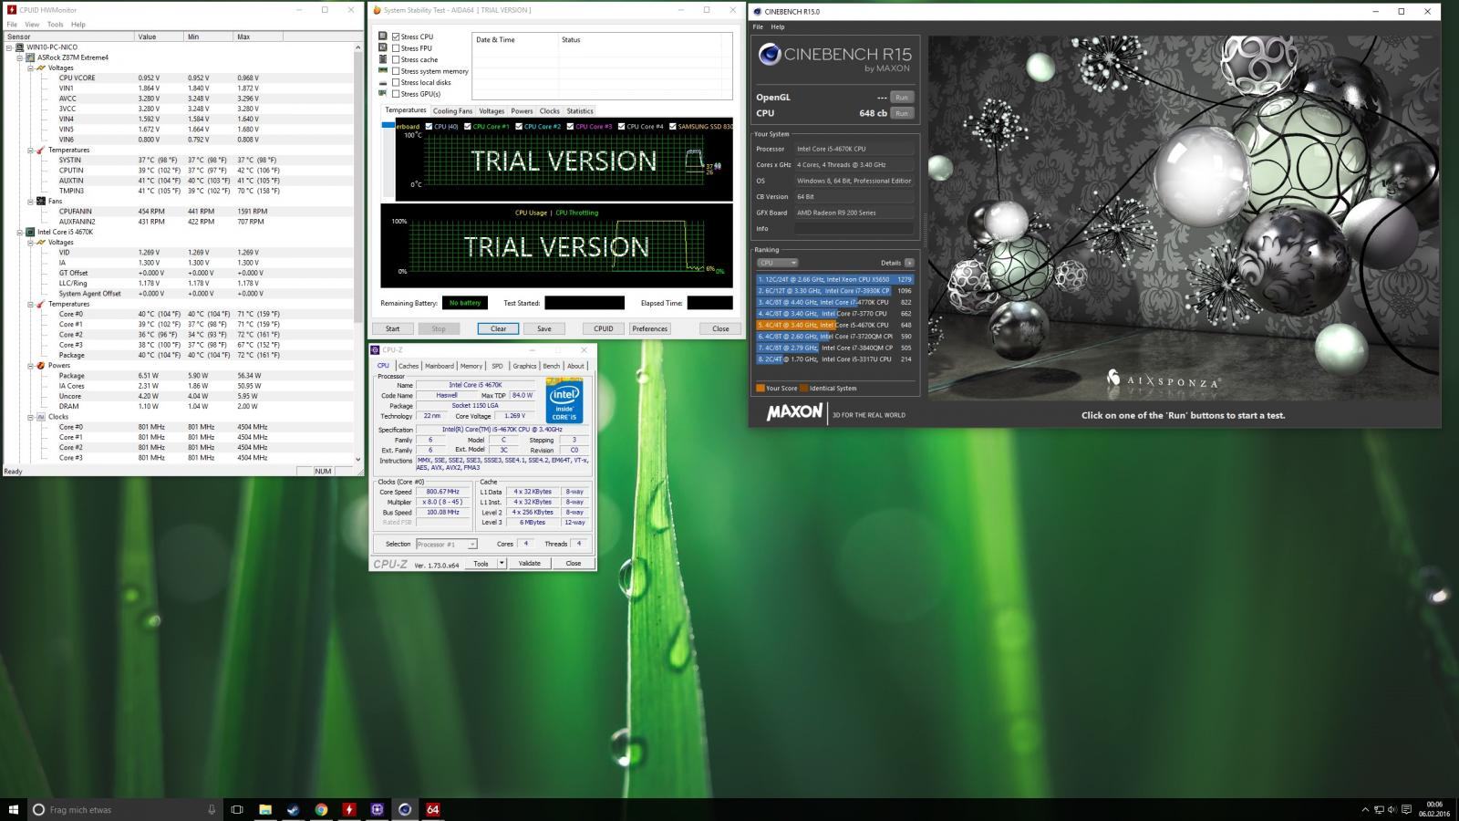Open File Explorer from the taskbar
This screenshot has height=821, width=1459.
coord(265,809)
